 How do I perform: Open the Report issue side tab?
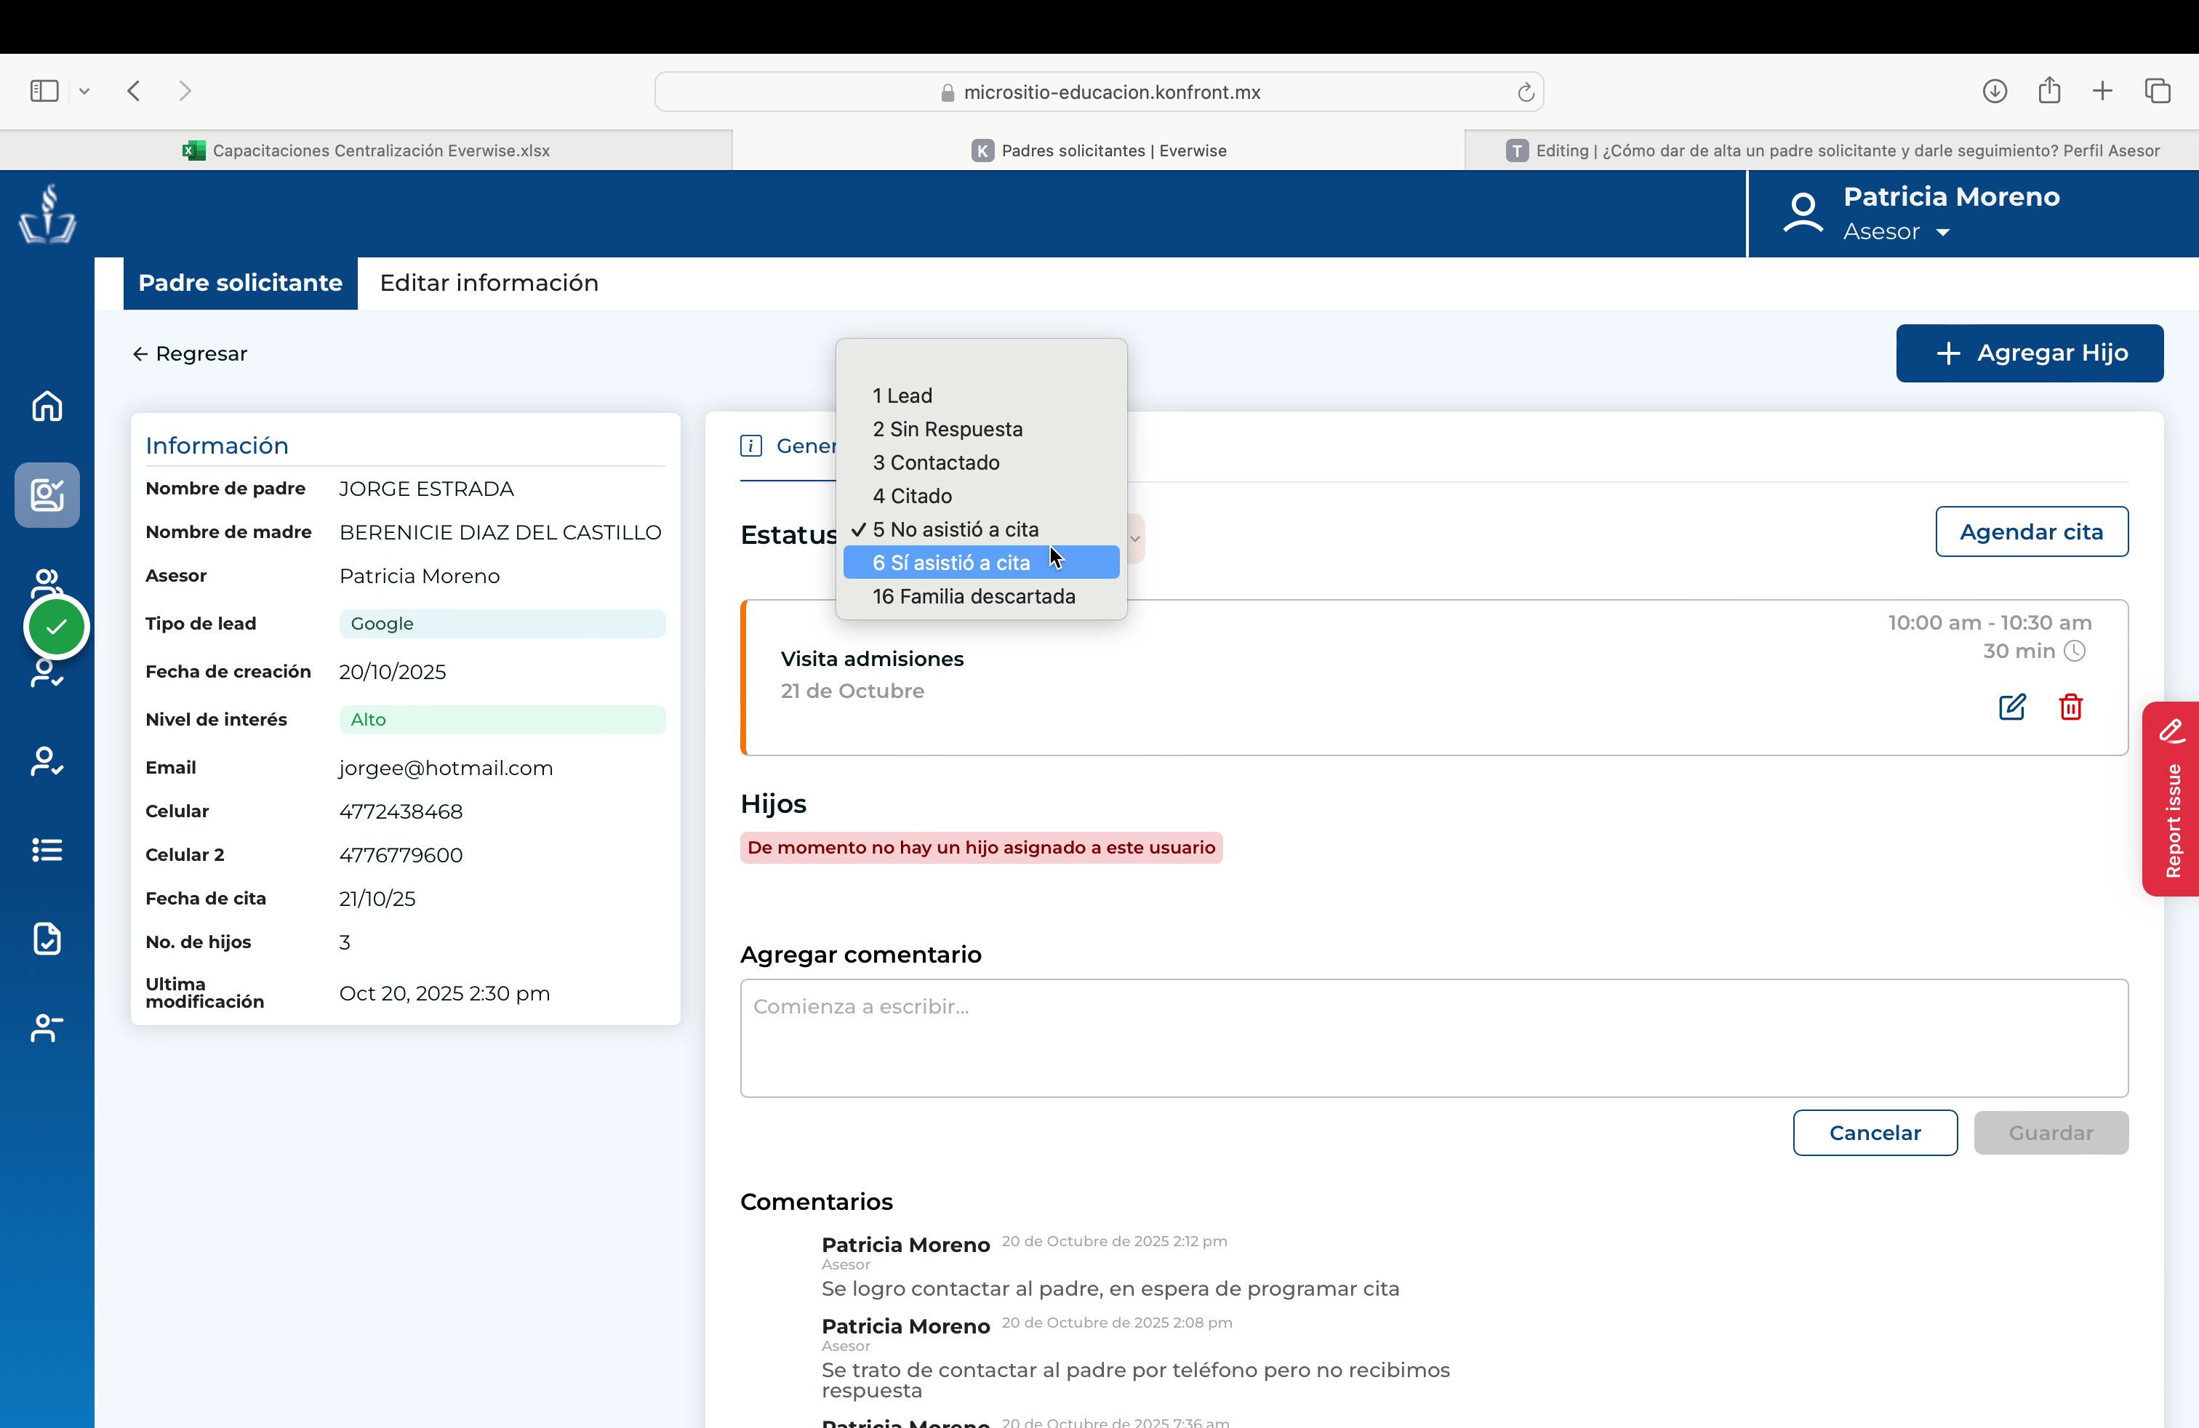click(x=2171, y=799)
